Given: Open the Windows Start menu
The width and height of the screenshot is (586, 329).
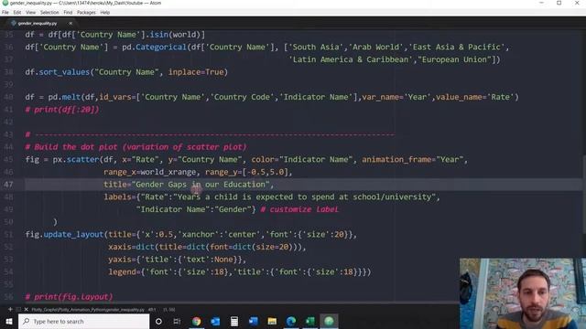Looking at the screenshot, I should [x=9, y=321].
